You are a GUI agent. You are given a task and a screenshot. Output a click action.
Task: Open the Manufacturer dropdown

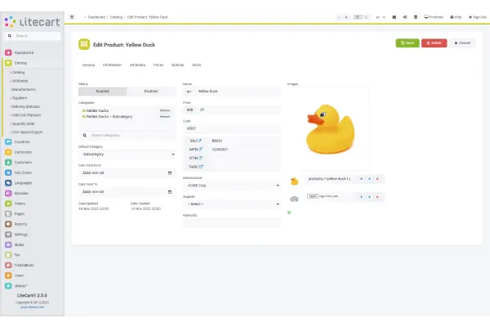coord(231,185)
